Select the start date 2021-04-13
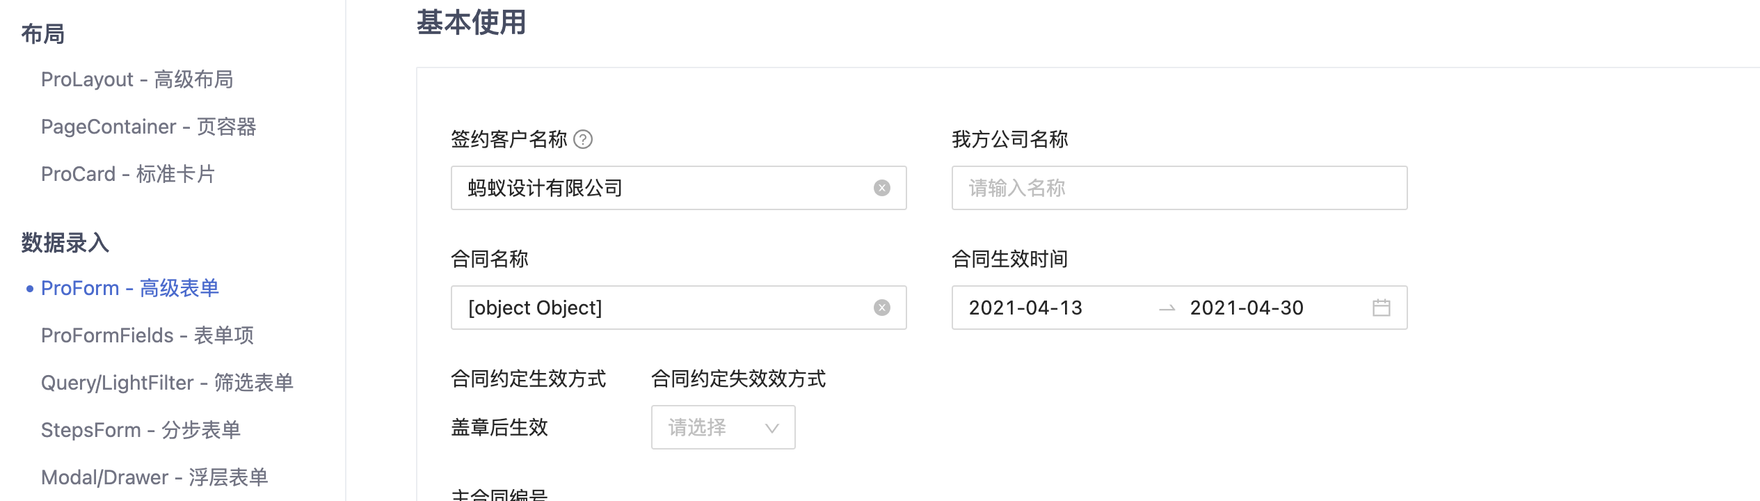 [1024, 307]
